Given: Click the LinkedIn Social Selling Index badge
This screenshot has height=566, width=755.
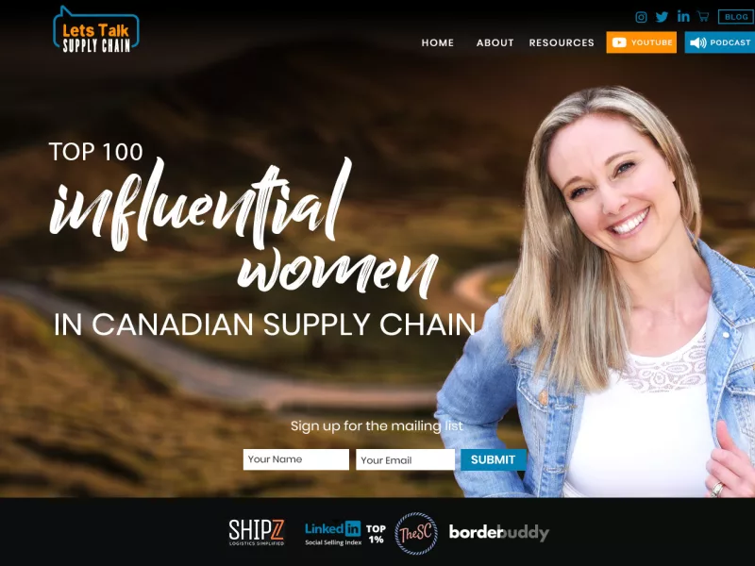Looking at the screenshot, I should [x=344, y=533].
